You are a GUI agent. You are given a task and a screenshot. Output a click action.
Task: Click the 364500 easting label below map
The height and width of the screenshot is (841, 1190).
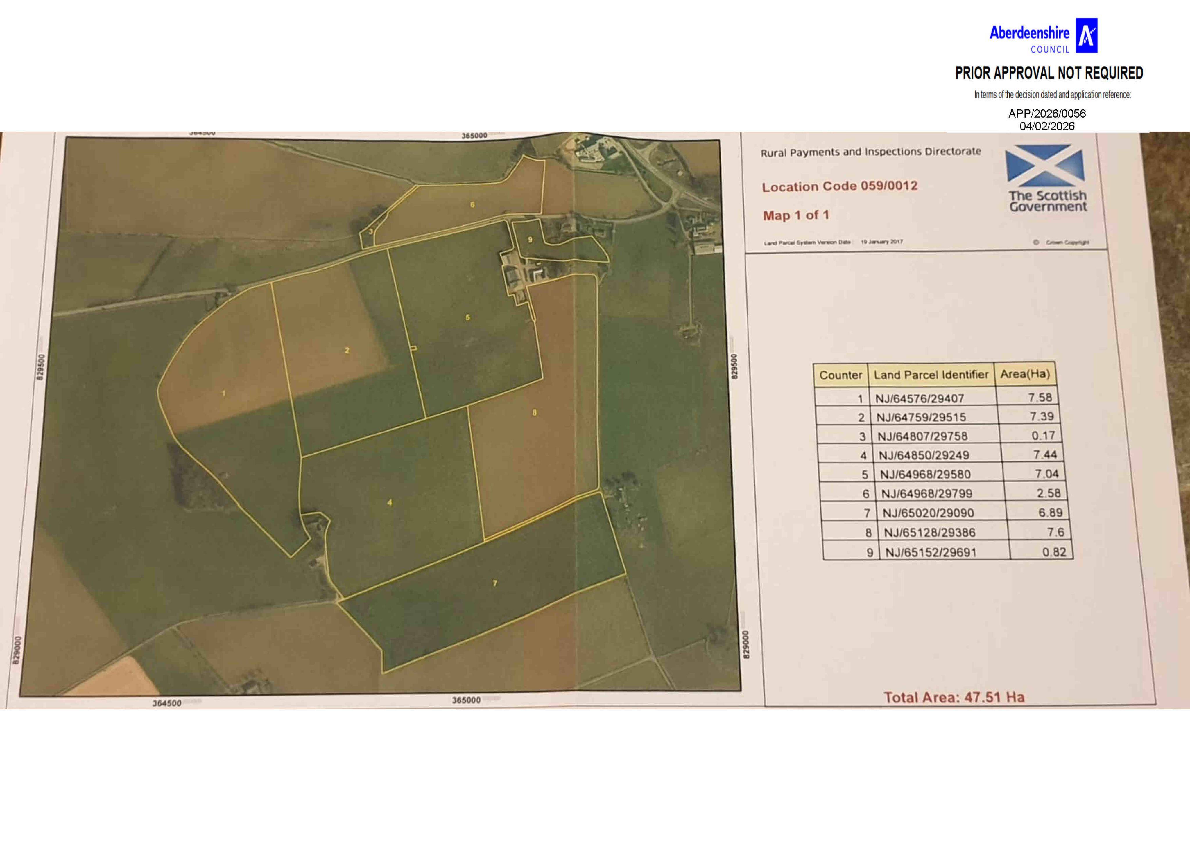pyautogui.click(x=167, y=703)
